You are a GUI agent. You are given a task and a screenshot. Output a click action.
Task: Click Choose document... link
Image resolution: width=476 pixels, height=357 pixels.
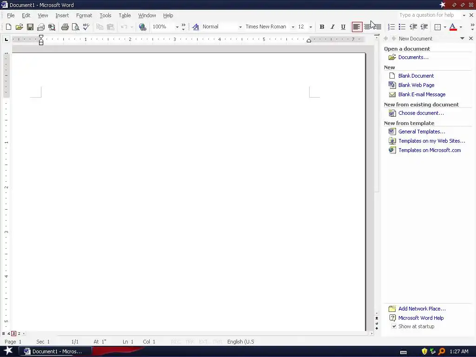[421, 113]
